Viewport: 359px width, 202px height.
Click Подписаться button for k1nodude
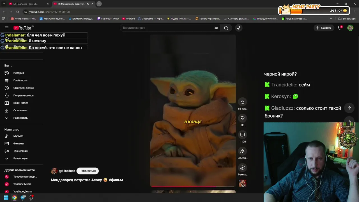88,171
